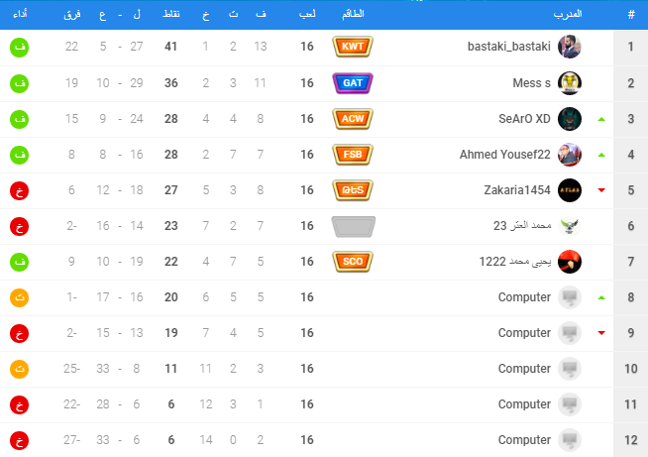
Task: Click the Computer avatar in row 12
Action: (570, 440)
